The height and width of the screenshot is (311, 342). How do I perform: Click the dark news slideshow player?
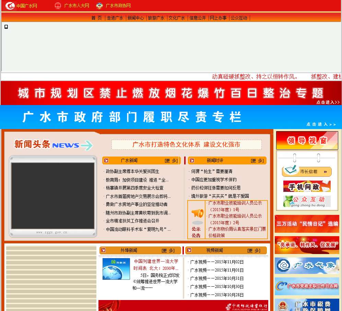53,196
